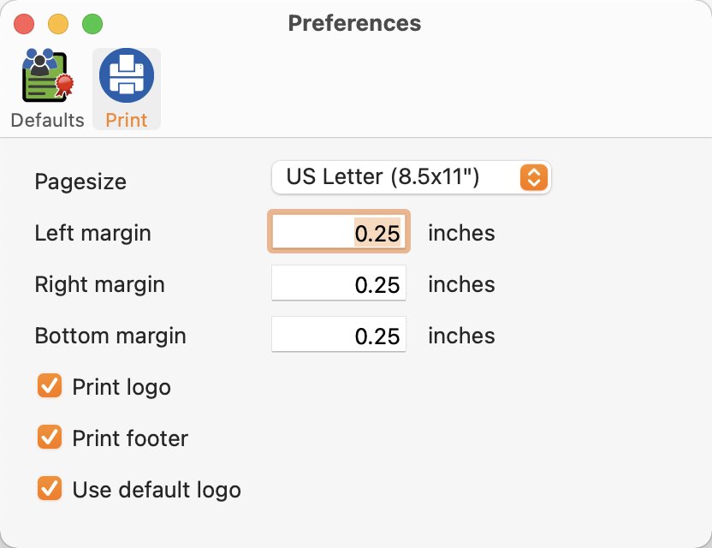712x548 pixels.
Task: Click the "Print footer" label text
Action: pyautogui.click(x=130, y=438)
